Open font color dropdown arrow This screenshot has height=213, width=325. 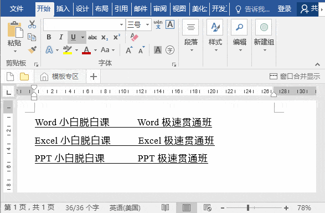pos(95,50)
